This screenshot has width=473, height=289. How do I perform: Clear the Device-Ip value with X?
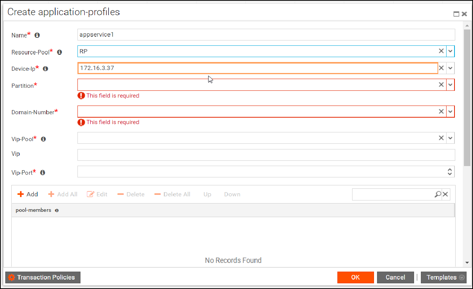(441, 68)
